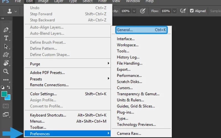The width and height of the screenshot is (221, 138).
Task: Open the Edit Toolbar three-dots icon
Action: pos(6,80)
